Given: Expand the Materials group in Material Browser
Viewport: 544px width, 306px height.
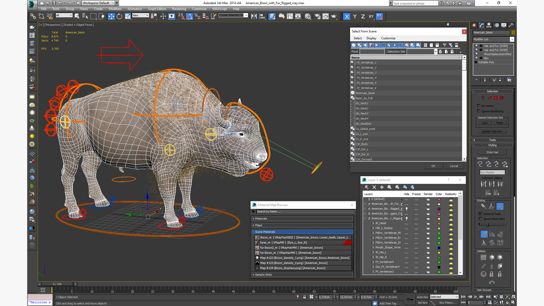Looking at the screenshot, I should (x=302, y=219).
